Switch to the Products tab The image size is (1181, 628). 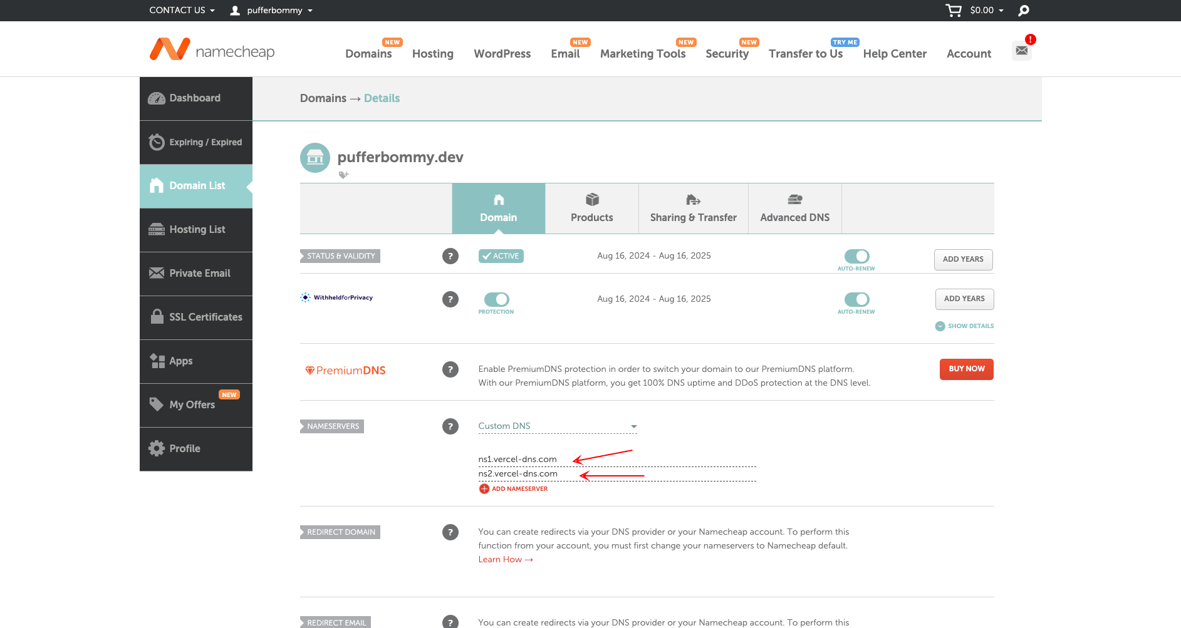592,208
